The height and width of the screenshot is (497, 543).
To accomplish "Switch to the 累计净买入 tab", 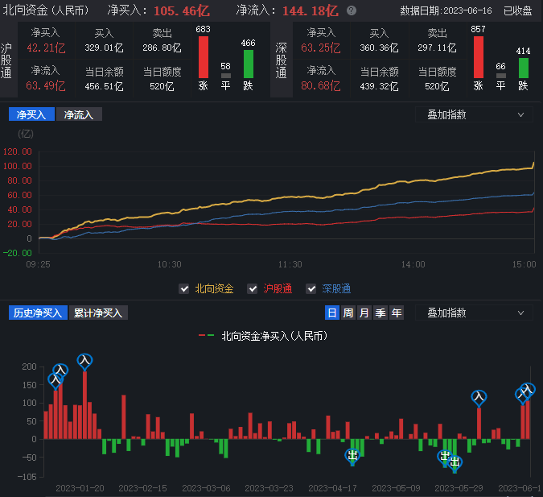I will coord(98,313).
